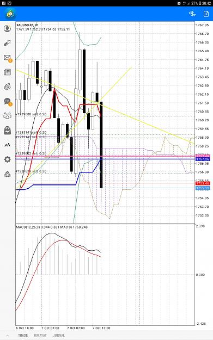Viewport: 213px width, 340px height.
Task: Open the bottom triangle-shaped sidebar icon
Action: (8, 174)
